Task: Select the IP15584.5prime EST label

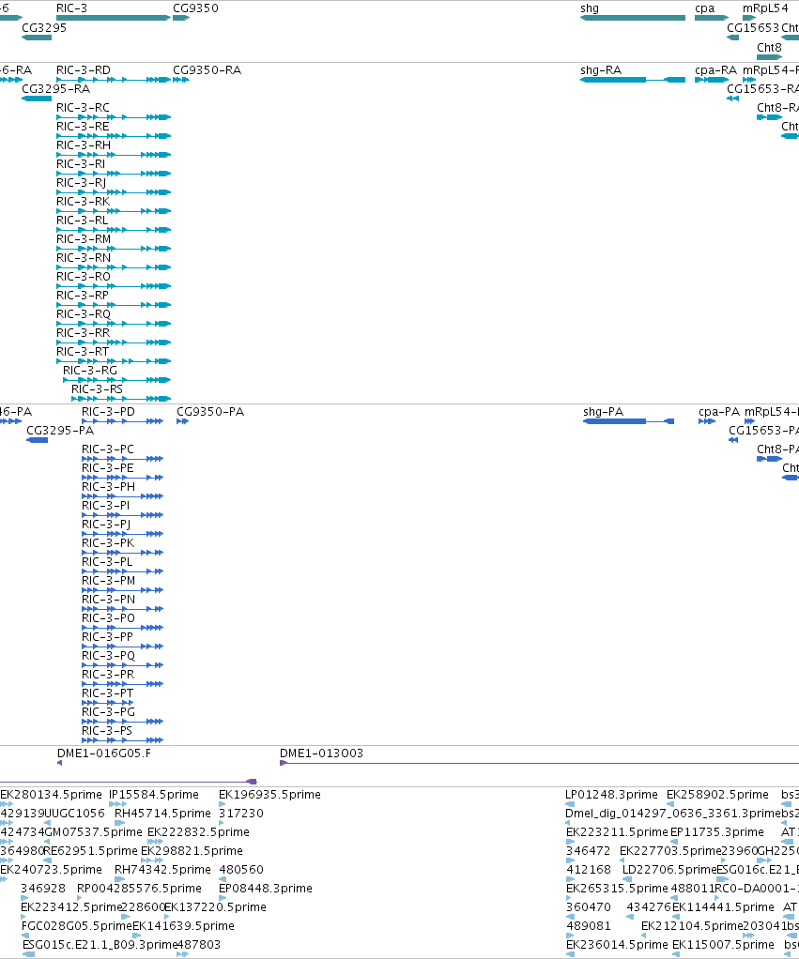Action: 154,795
